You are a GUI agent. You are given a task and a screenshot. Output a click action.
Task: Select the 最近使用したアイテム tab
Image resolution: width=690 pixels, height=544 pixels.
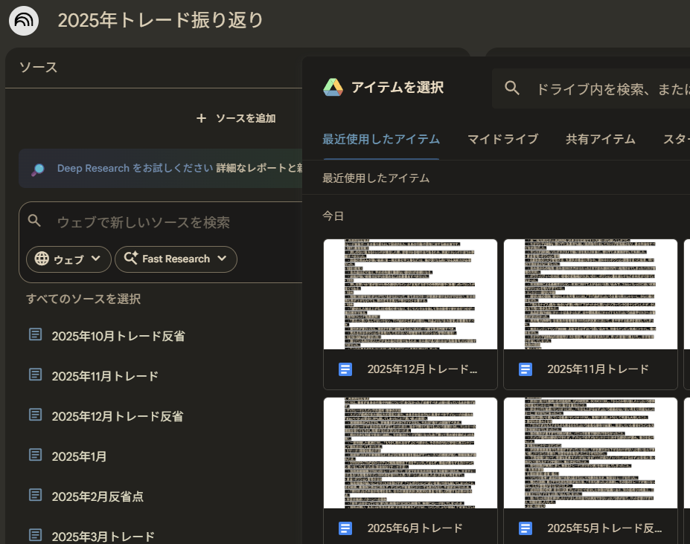coord(380,139)
